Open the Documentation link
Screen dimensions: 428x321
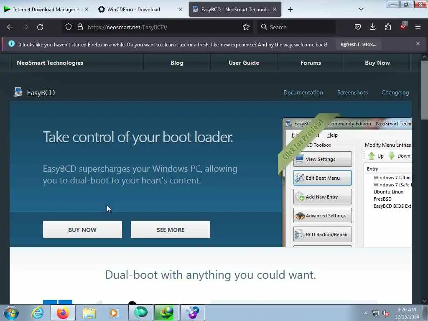pos(303,92)
